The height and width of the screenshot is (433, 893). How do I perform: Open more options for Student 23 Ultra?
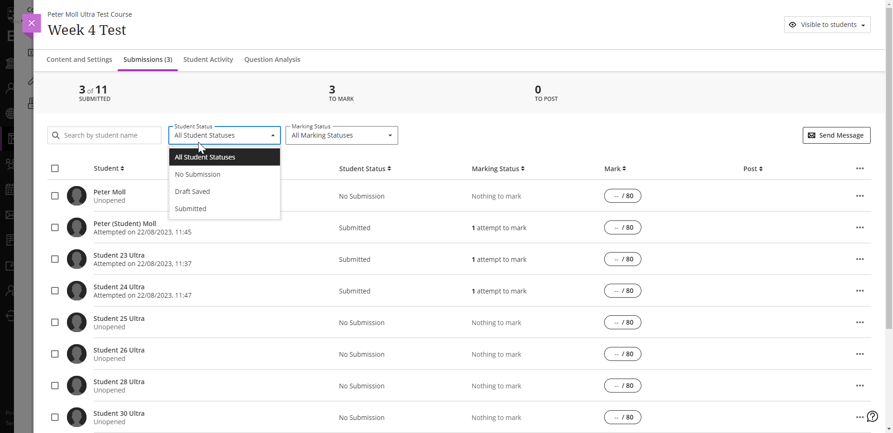[860, 259]
